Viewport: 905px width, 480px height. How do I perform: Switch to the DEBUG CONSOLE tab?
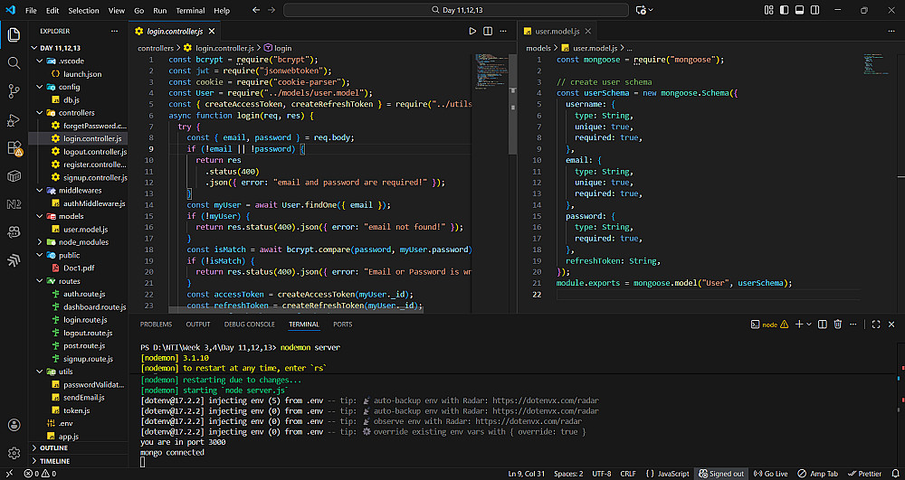(249, 324)
